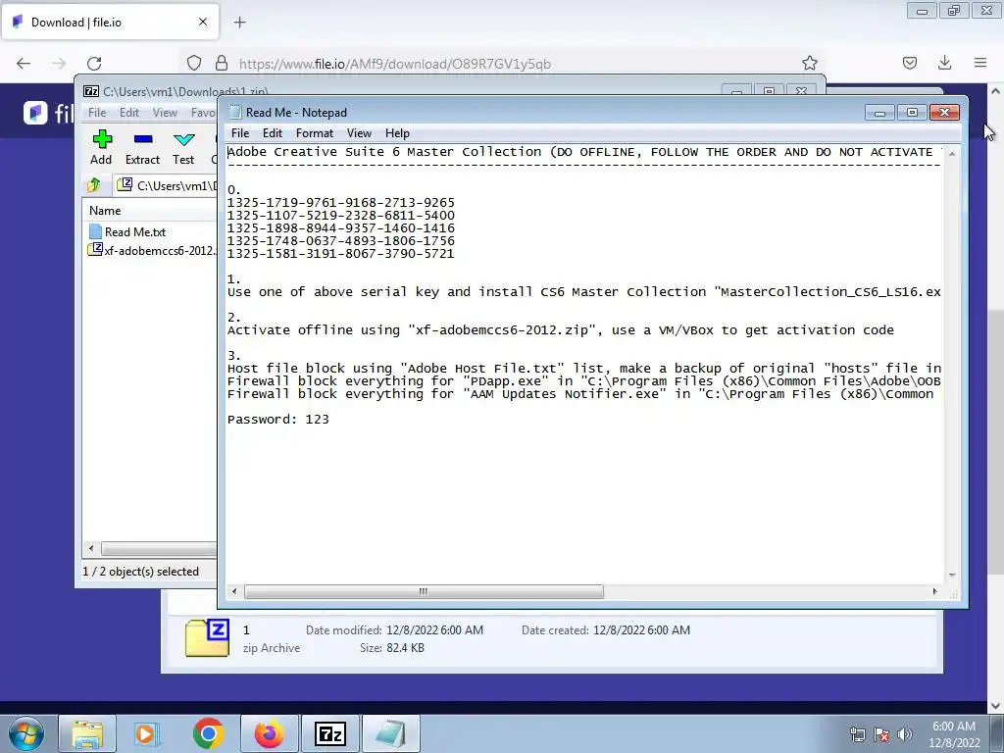Bookmark this page with the star icon
The width and height of the screenshot is (1004, 753).
coord(809,64)
